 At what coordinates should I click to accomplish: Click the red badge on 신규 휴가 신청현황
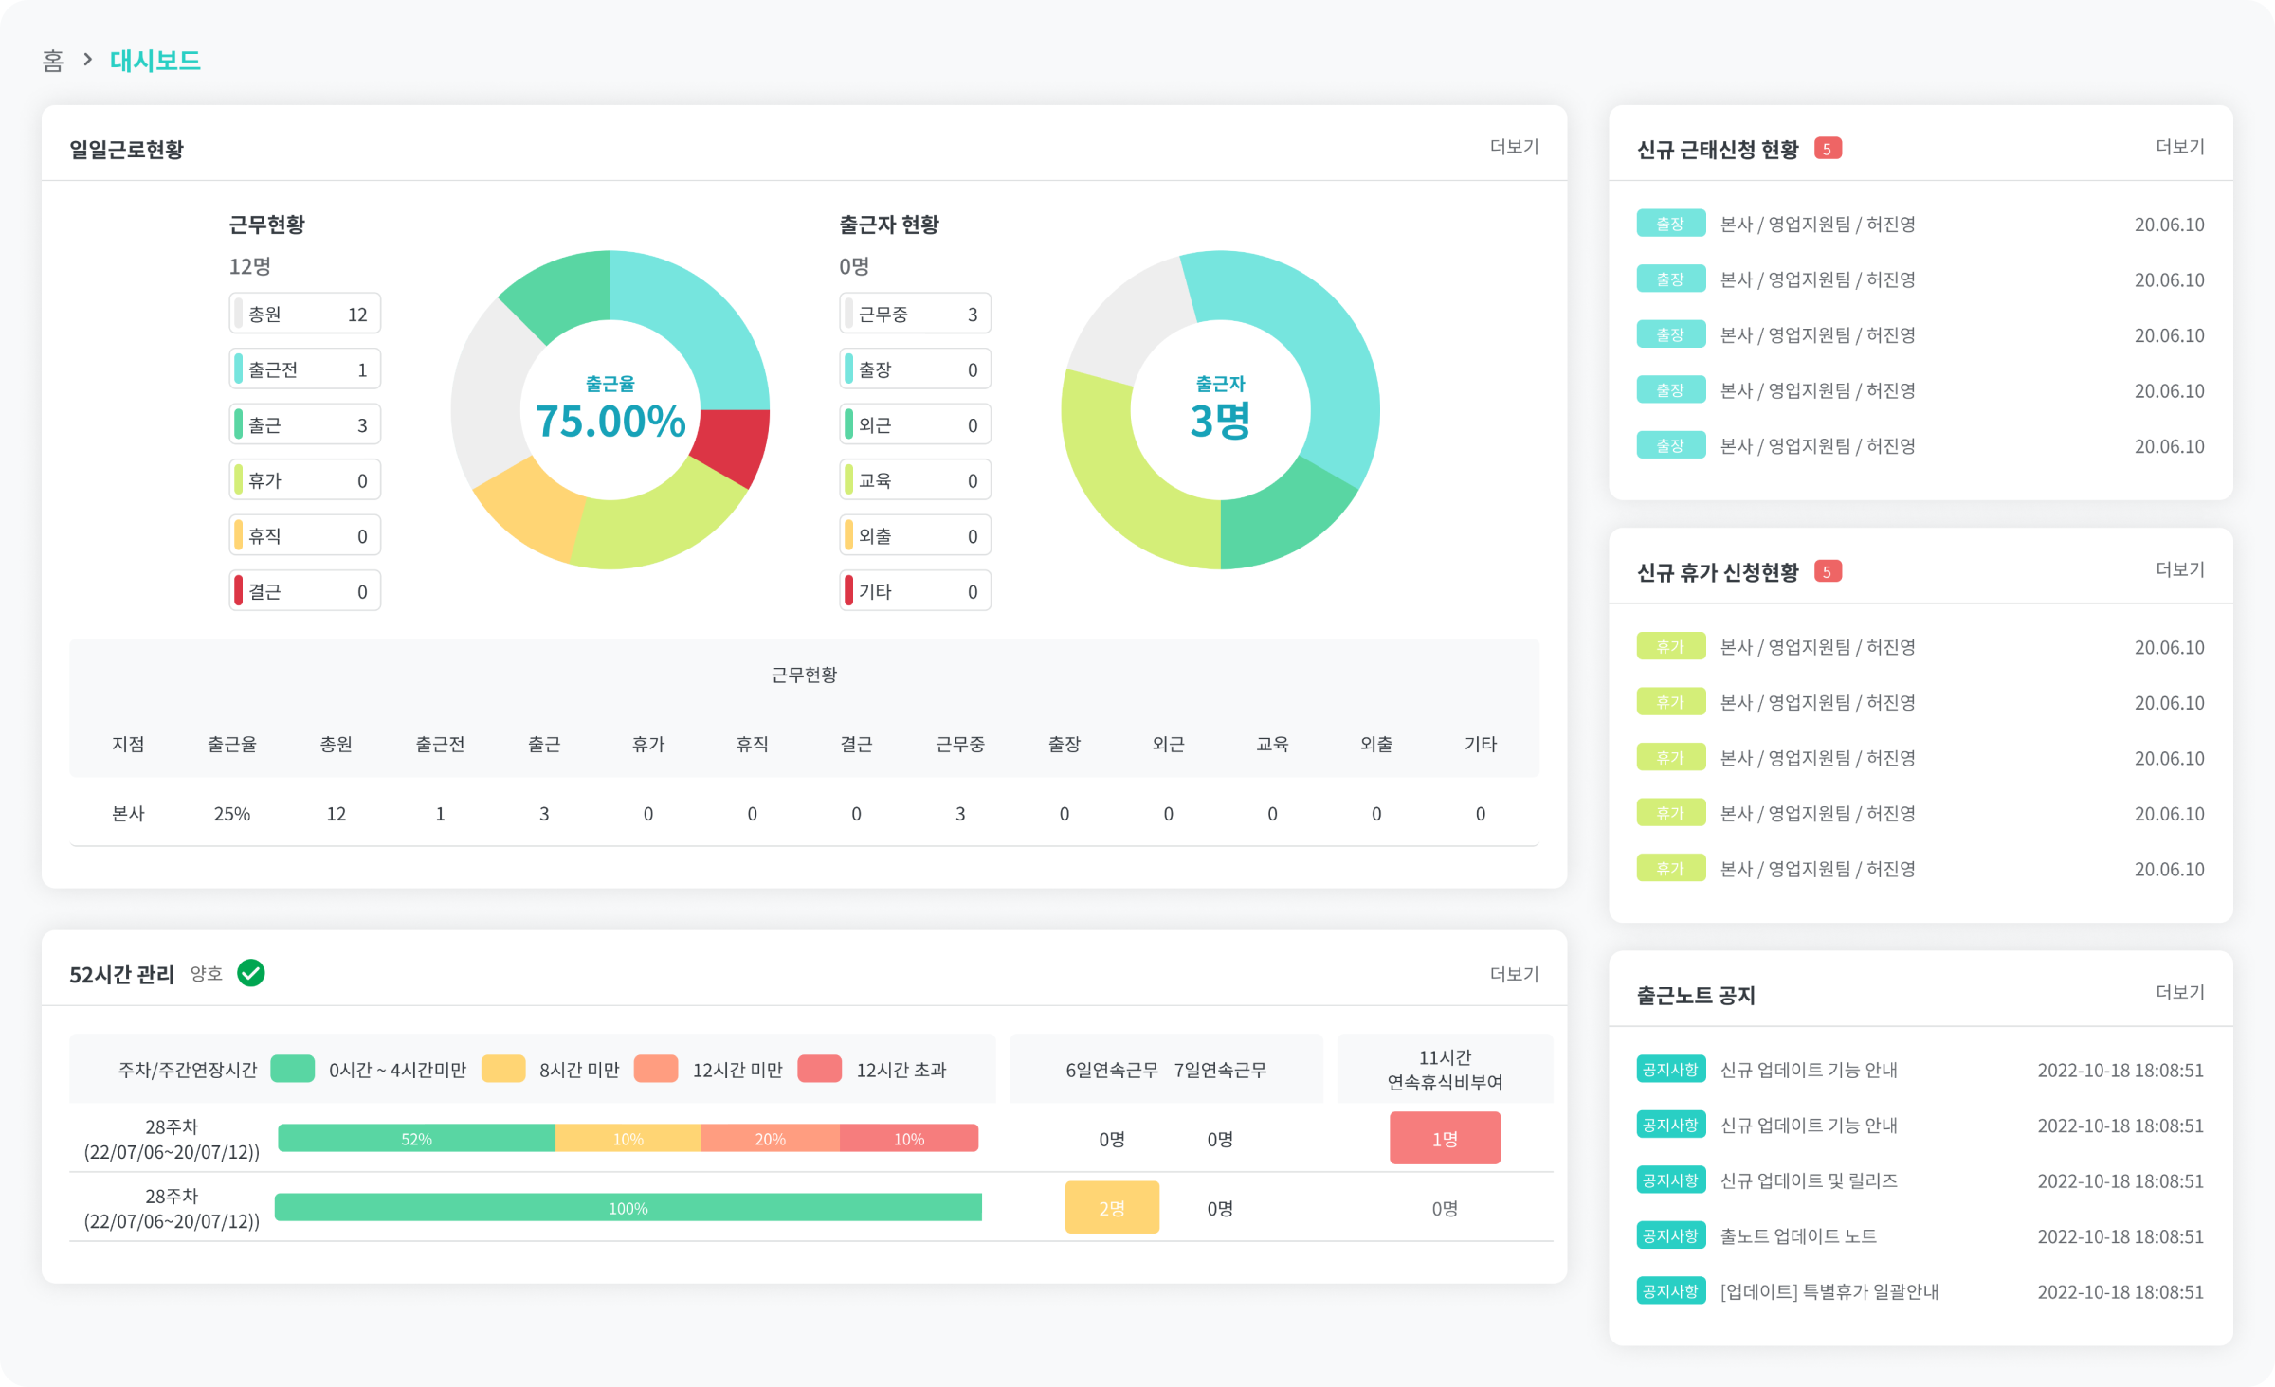tap(1827, 571)
